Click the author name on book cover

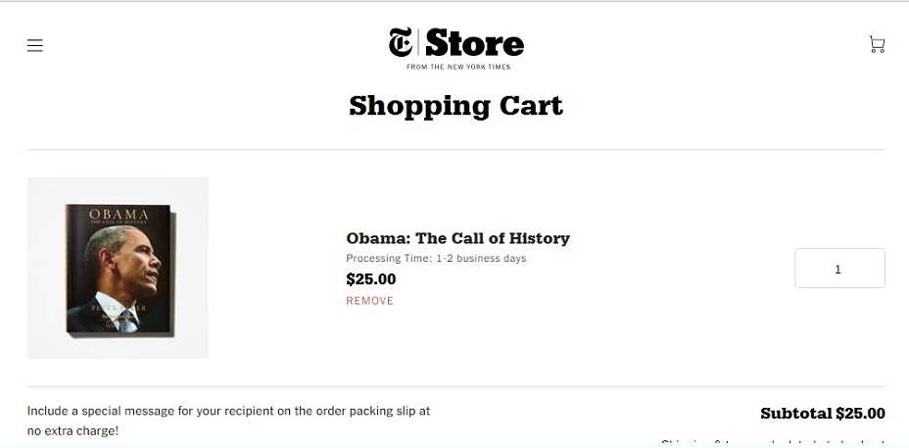click(x=119, y=308)
